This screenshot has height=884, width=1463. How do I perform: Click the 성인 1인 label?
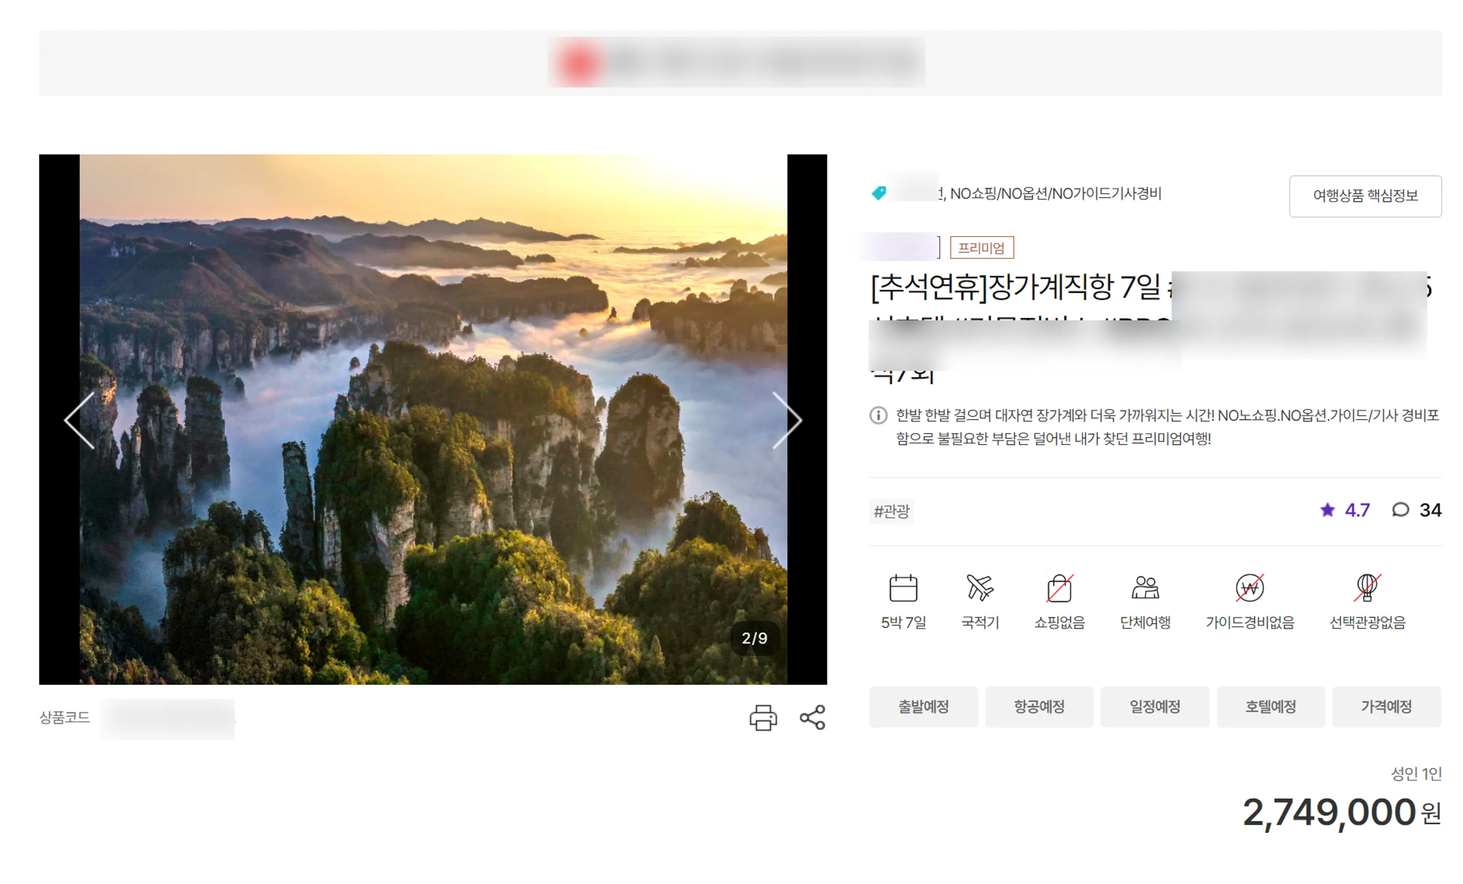[x=1416, y=774]
